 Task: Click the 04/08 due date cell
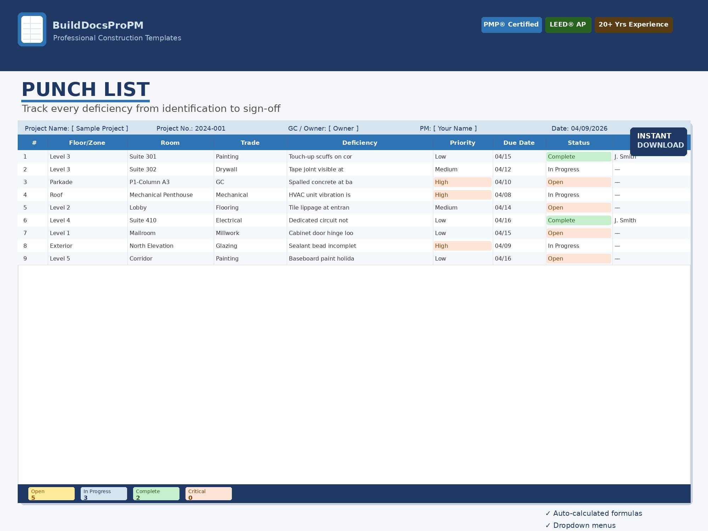[519, 195]
